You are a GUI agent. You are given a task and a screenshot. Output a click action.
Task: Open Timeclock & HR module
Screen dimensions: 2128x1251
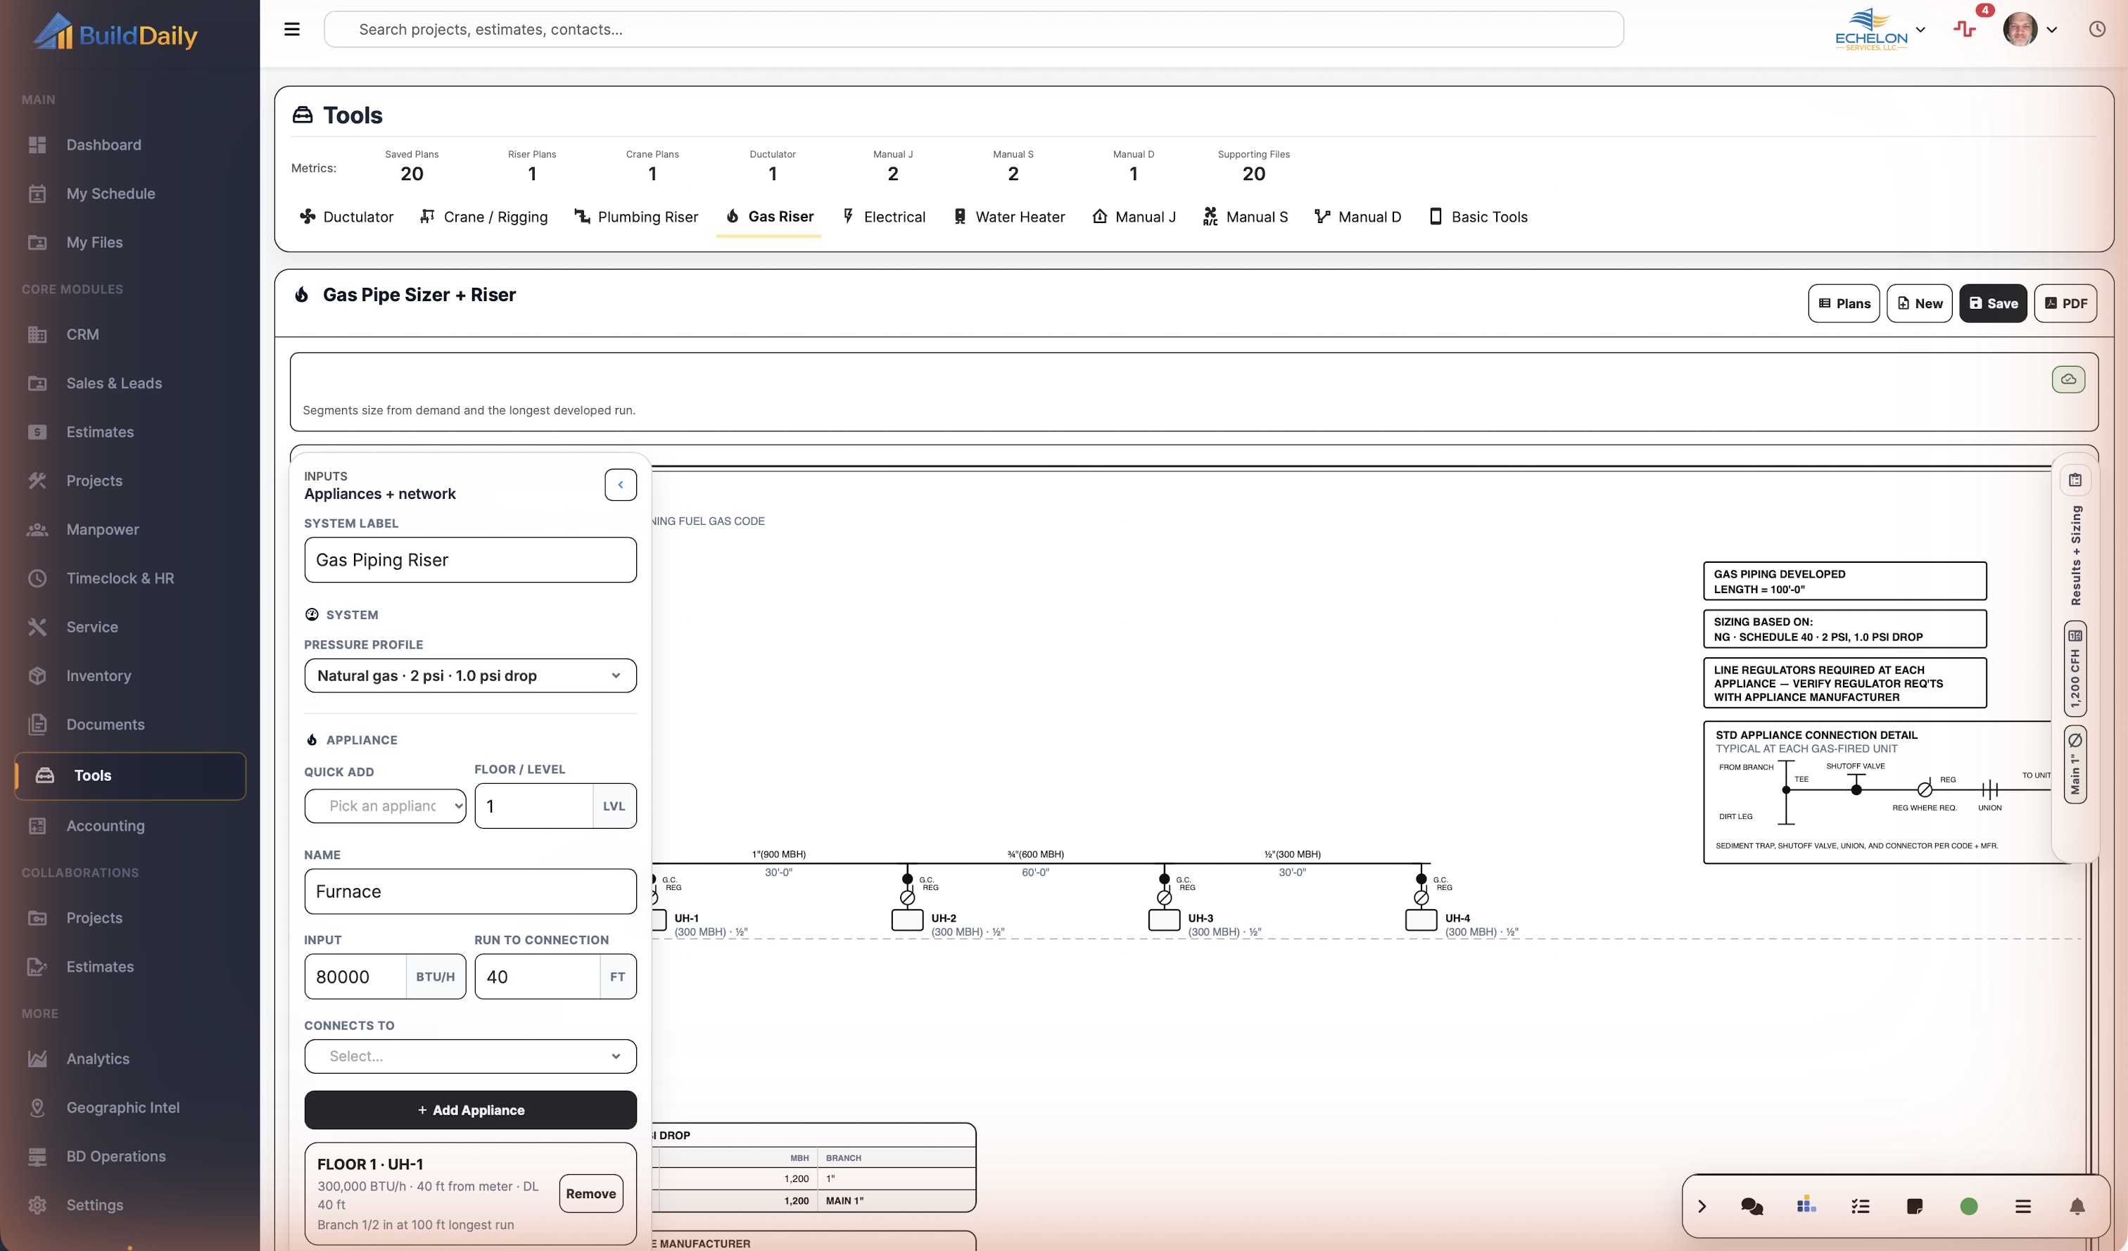(130, 578)
